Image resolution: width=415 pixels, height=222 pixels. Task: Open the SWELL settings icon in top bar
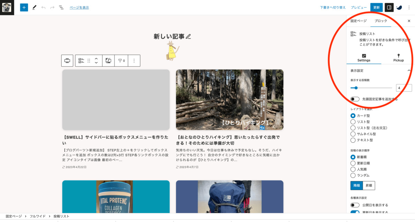point(399,7)
